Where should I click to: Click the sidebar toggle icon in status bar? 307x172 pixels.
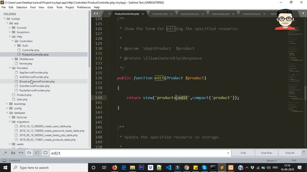[4, 161]
